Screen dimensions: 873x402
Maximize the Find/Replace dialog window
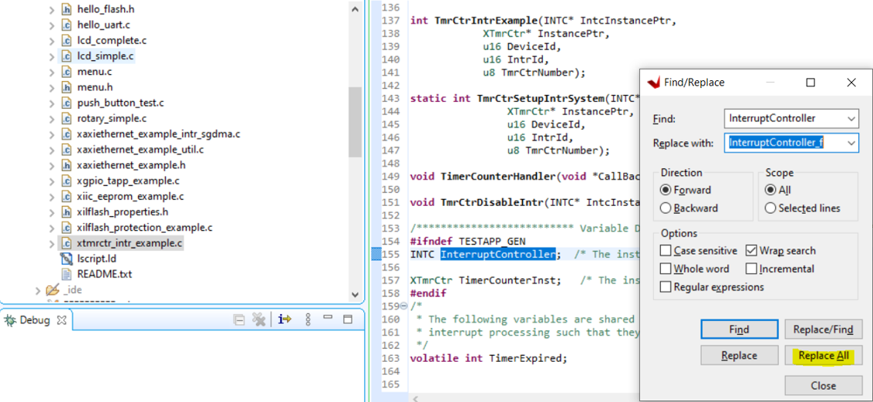[x=811, y=83]
